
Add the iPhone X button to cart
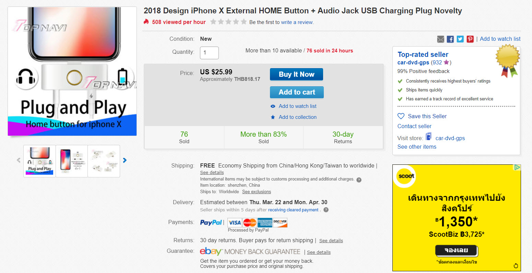pyautogui.click(x=296, y=92)
